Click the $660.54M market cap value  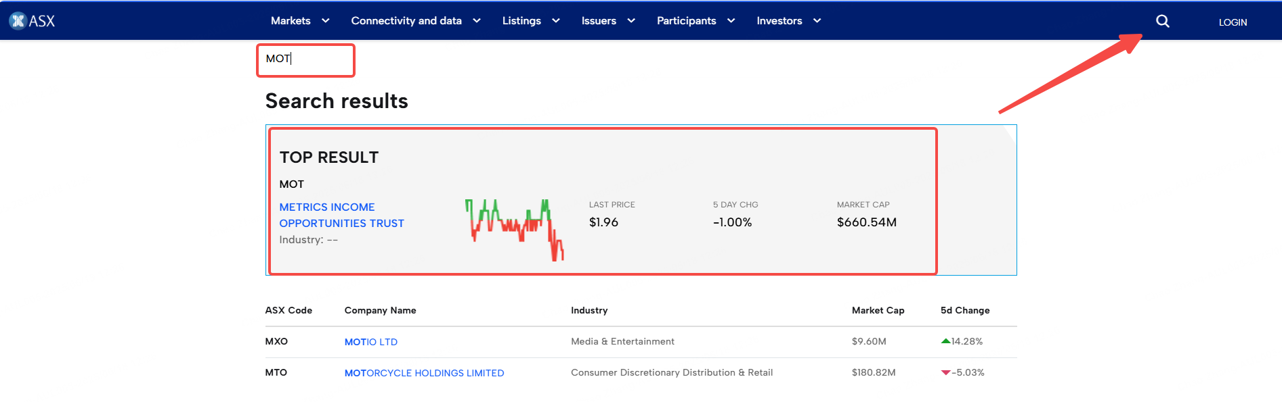point(866,222)
